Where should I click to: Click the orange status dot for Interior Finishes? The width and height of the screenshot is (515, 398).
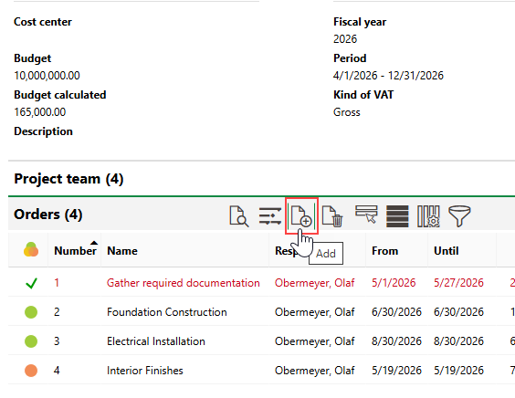tap(31, 371)
